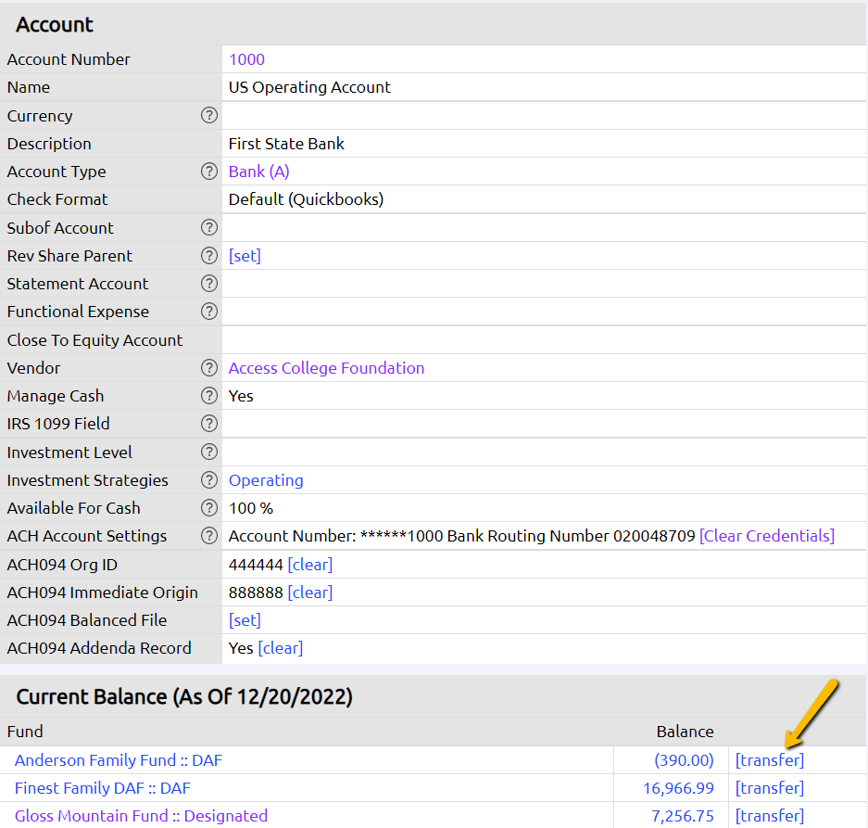This screenshot has width=868, height=828.
Task: Open the Subof Account help tooltip
Action: 209,227
